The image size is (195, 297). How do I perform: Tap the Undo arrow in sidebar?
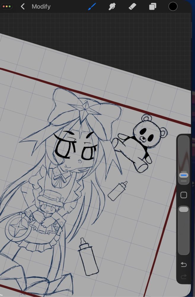(184, 264)
